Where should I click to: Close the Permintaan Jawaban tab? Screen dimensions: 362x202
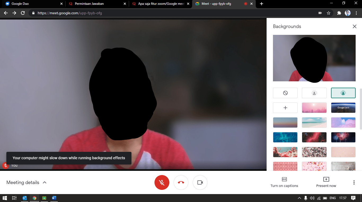coord(125,4)
